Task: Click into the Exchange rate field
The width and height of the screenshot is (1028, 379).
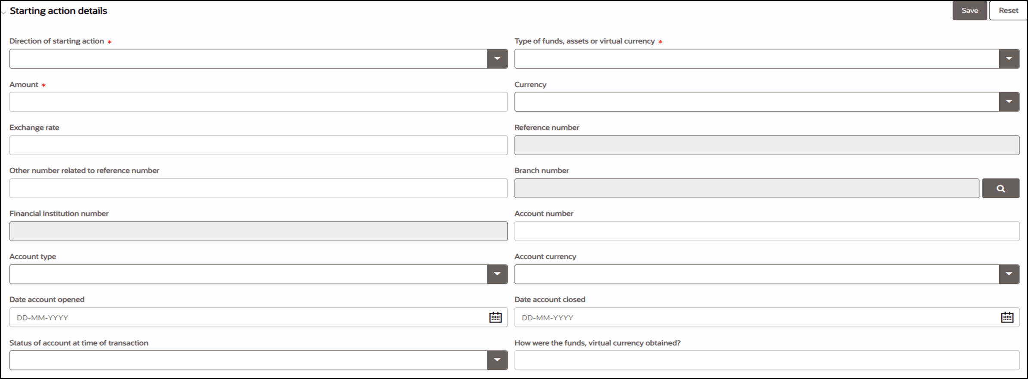Action: (x=259, y=145)
